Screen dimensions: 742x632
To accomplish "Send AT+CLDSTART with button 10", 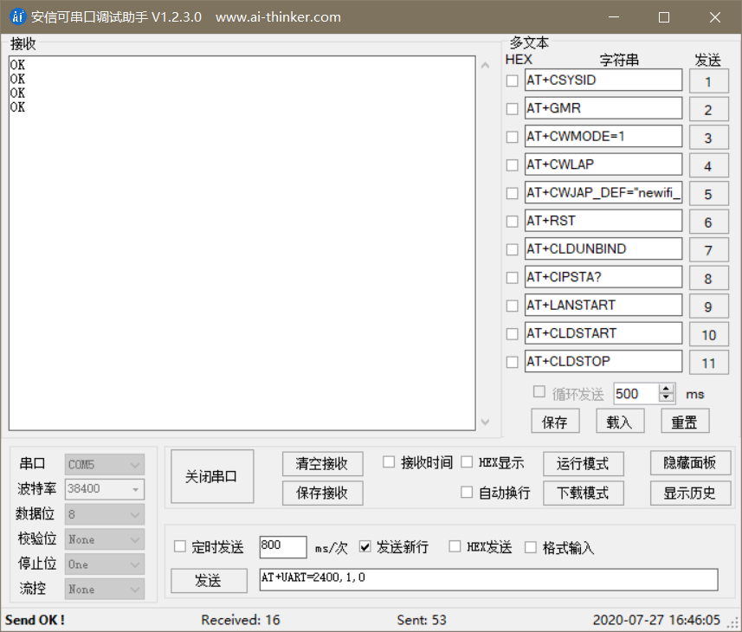I will [708, 335].
